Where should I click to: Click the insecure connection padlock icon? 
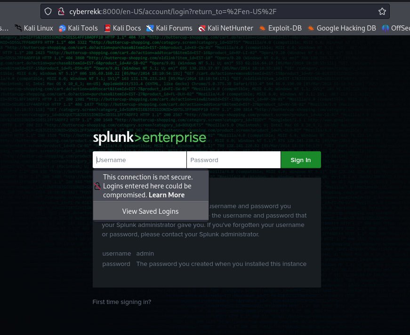tap(61, 11)
